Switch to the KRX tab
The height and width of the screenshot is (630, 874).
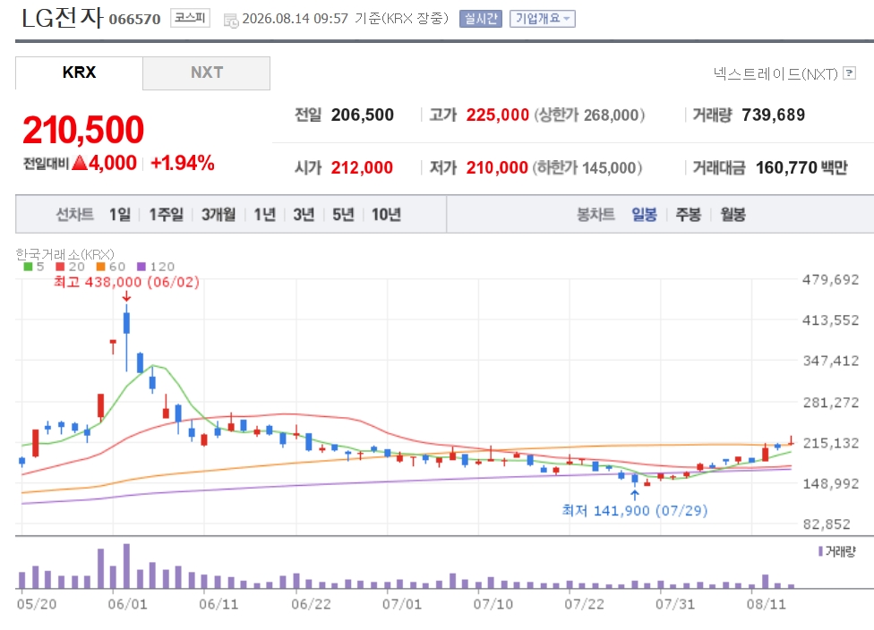click(79, 72)
